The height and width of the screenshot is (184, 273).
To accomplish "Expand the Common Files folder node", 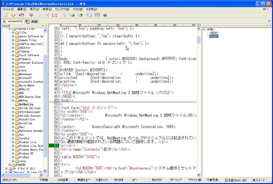I will [x=13, y=40].
